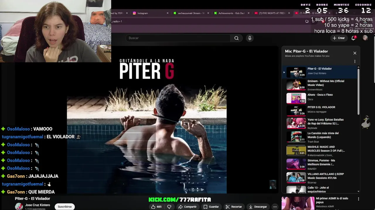Like the video with 685 likes
375x210 pixels.
click(156, 206)
